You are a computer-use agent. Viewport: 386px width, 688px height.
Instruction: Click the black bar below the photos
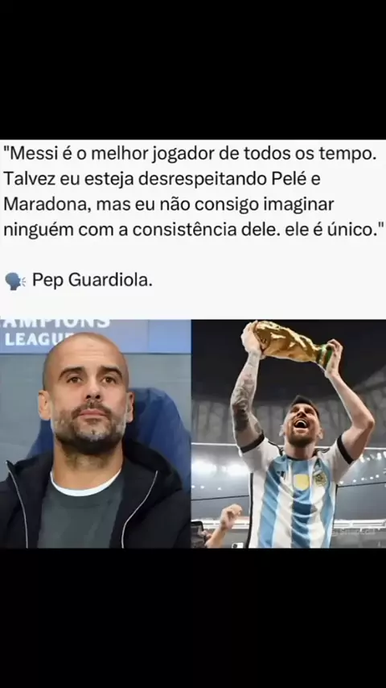point(193,618)
